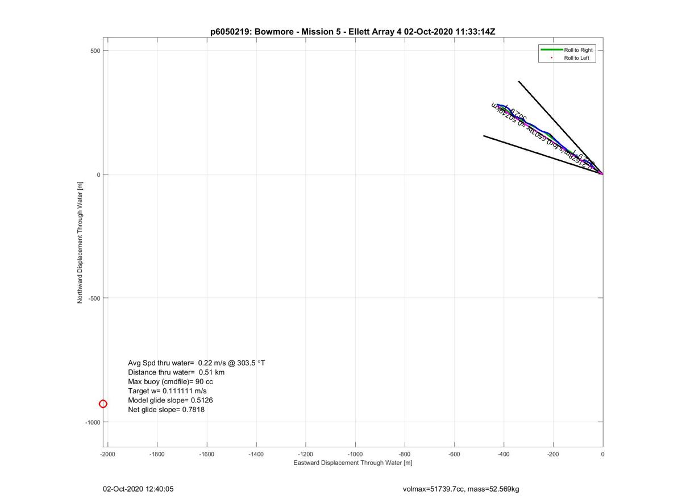The height and width of the screenshot is (503, 682).
Task: Click the x-axis tick label "-1000"
Action: tap(355, 454)
